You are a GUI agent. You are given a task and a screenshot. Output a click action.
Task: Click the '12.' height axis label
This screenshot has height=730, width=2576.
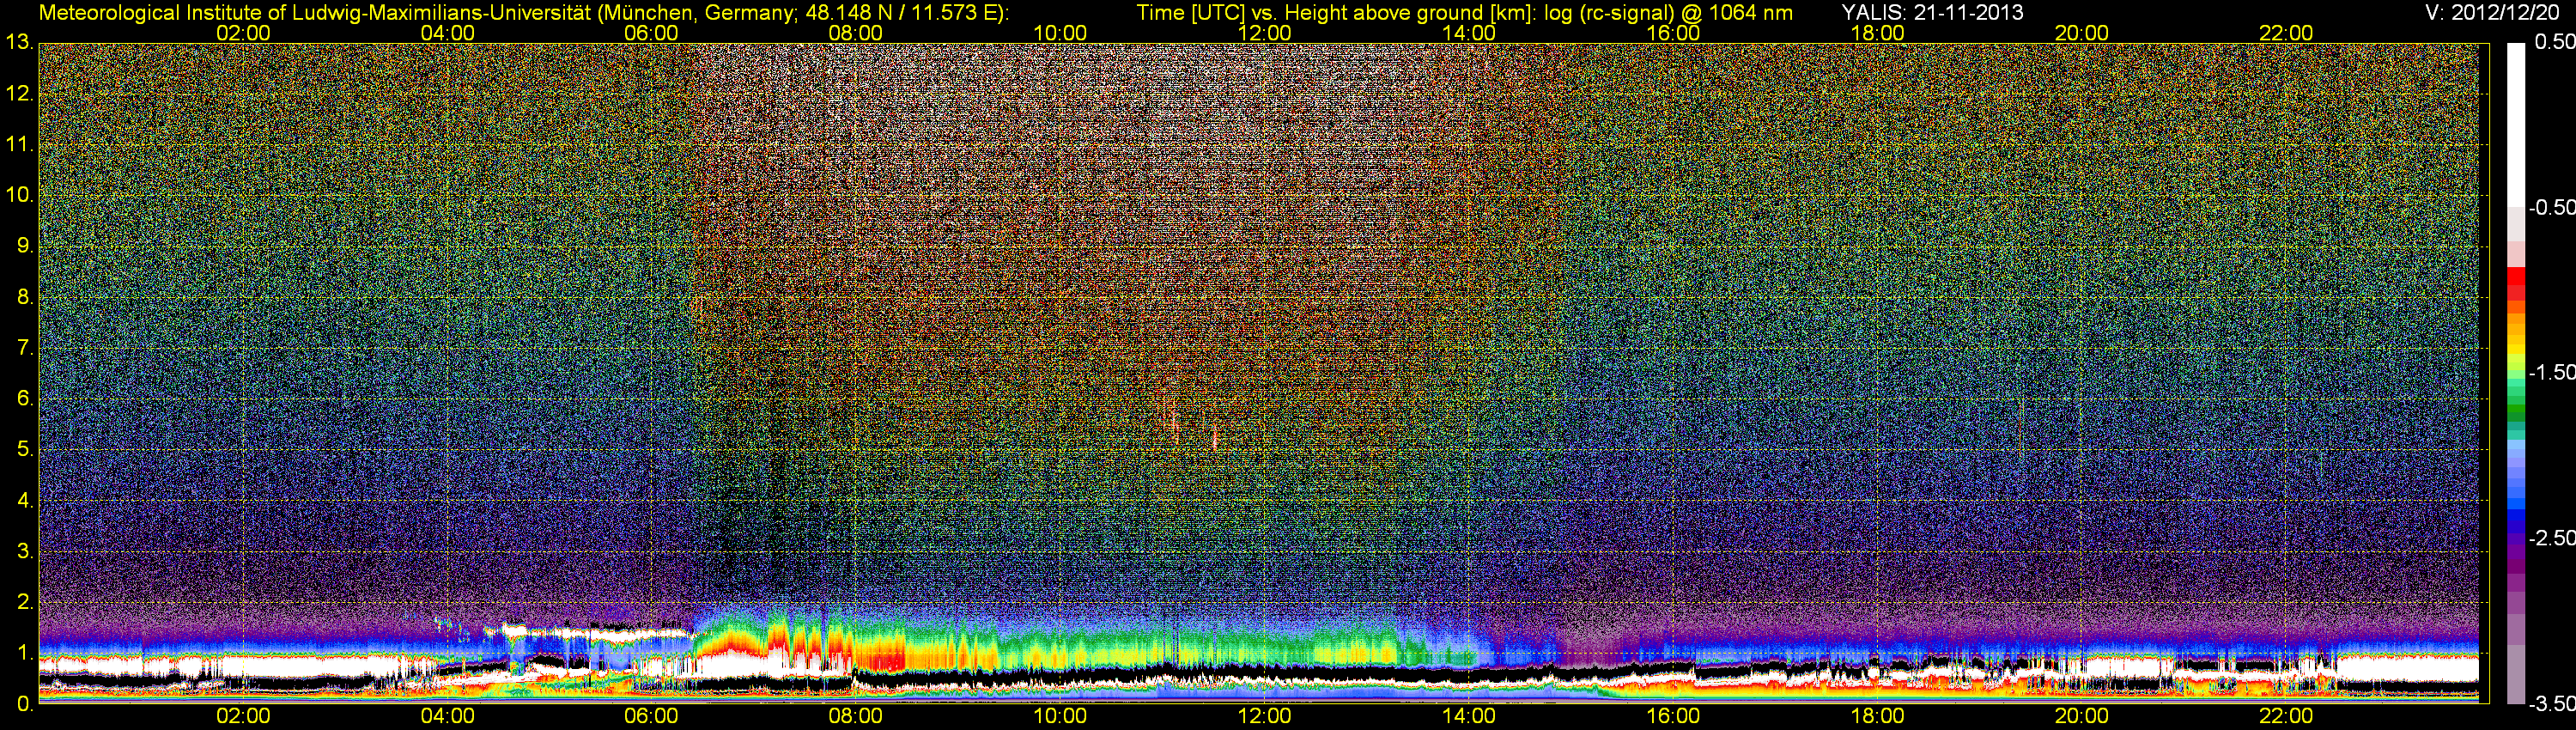coord(19,94)
